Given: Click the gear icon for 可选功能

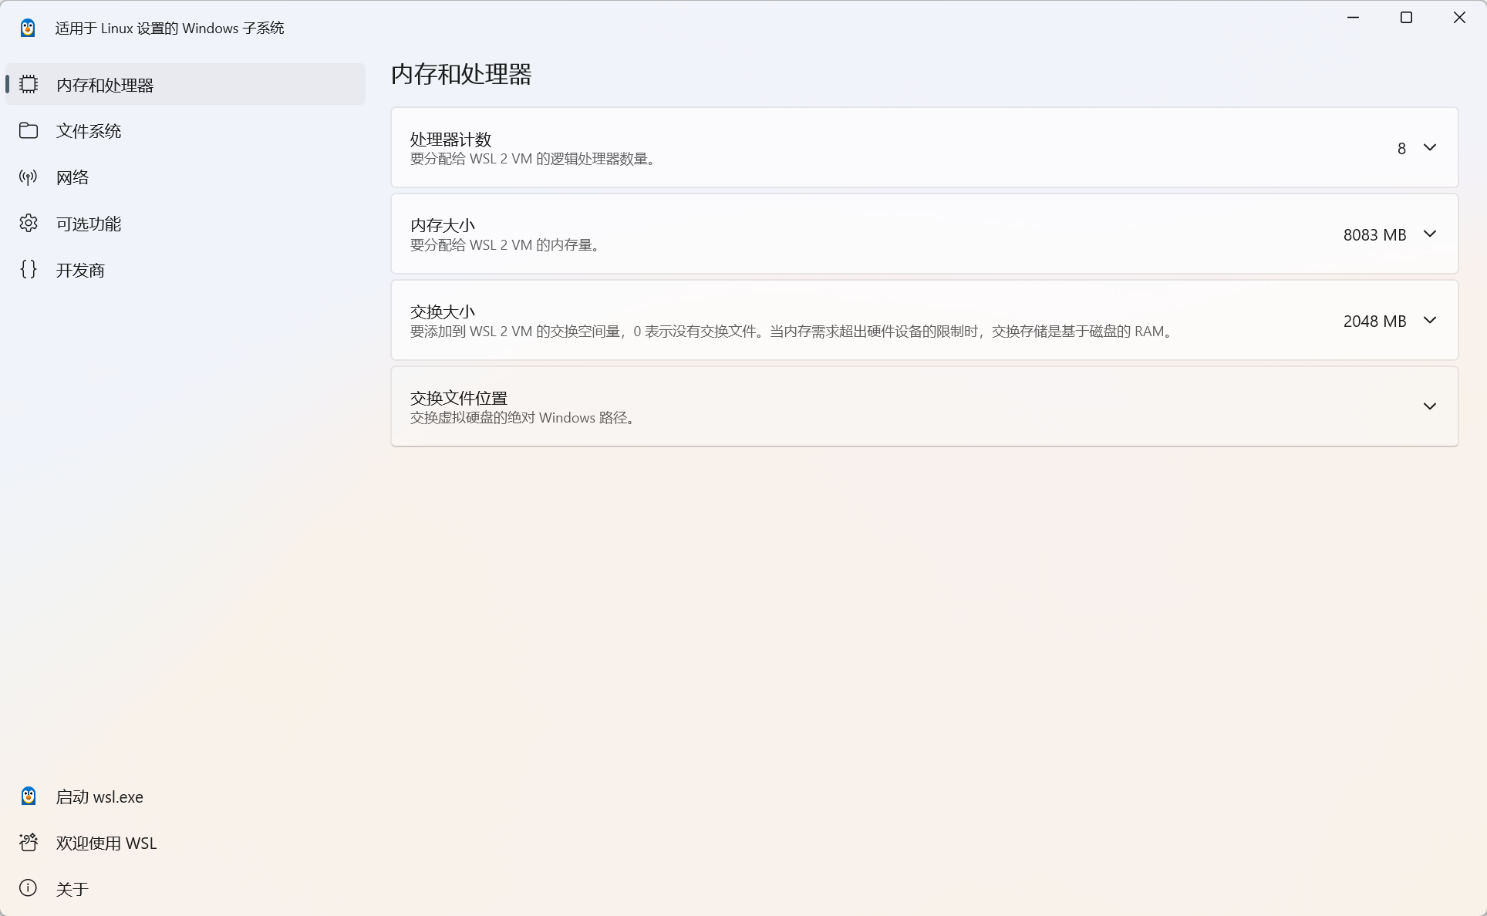Looking at the screenshot, I should [29, 223].
